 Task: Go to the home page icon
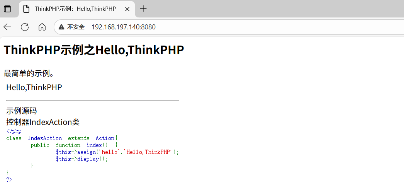(42, 27)
